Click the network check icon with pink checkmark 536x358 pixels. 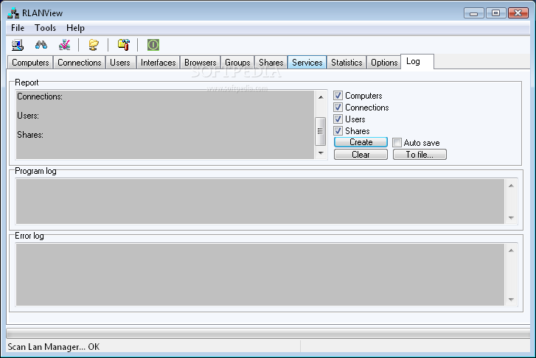[x=64, y=45]
